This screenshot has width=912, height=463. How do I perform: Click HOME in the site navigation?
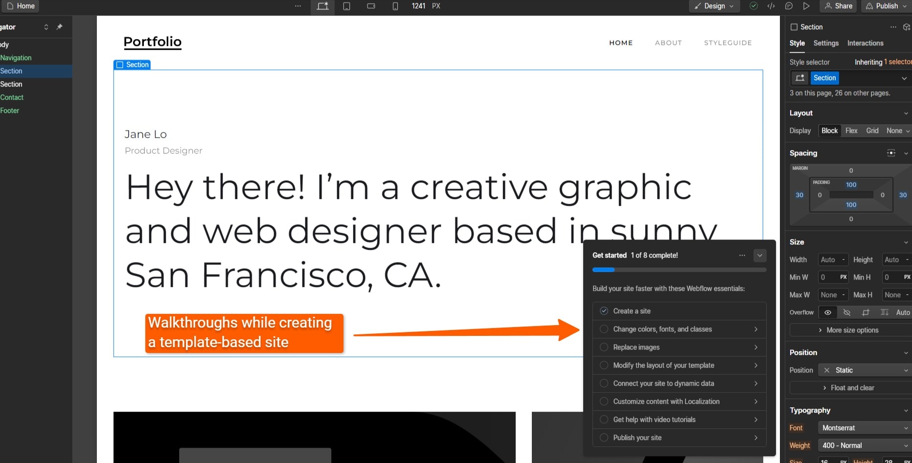pyautogui.click(x=621, y=43)
